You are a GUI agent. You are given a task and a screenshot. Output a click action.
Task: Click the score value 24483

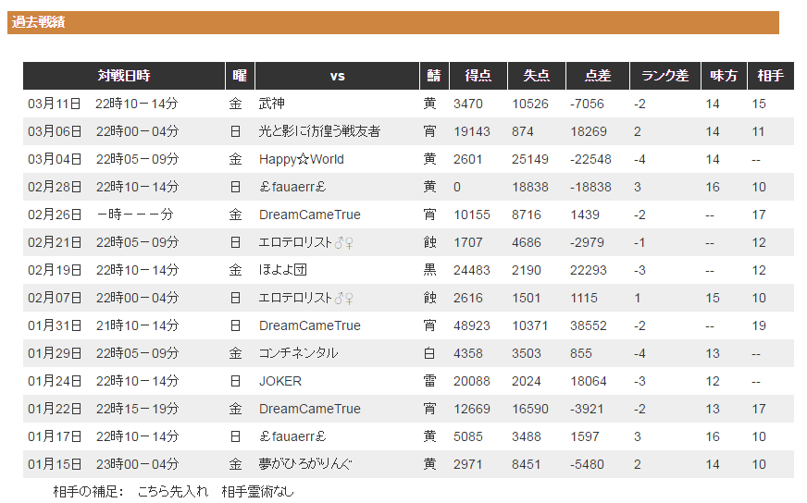pyautogui.click(x=472, y=271)
